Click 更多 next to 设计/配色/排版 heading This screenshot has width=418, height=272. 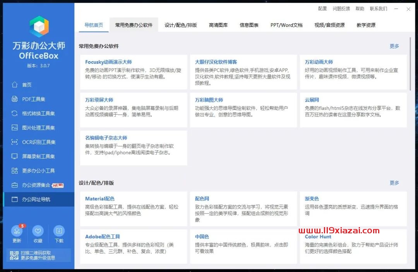[394, 183]
